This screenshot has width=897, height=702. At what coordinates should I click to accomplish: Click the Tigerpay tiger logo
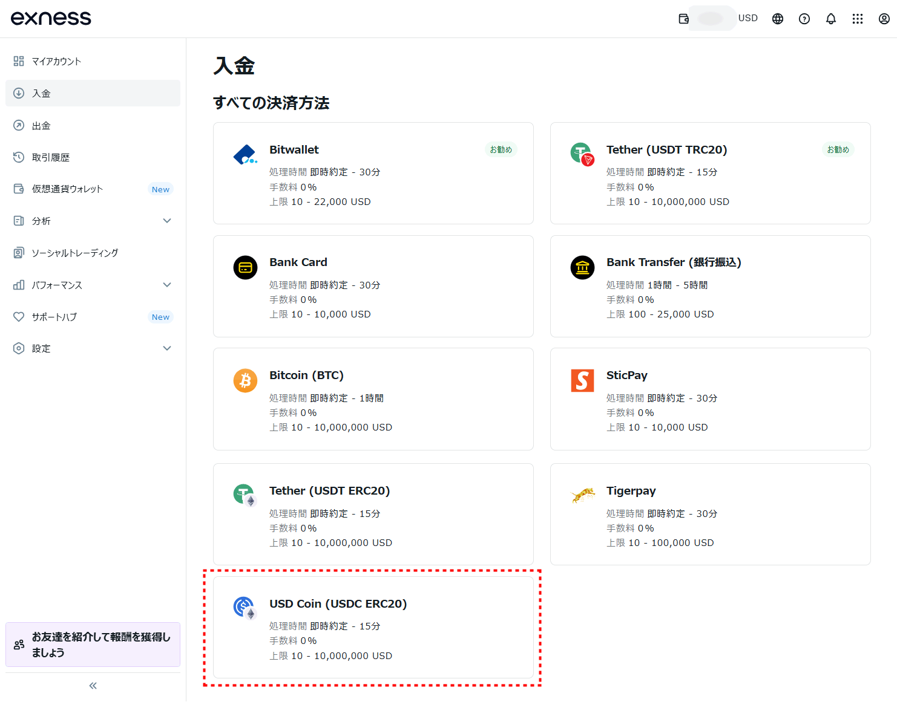click(x=583, y=495)
